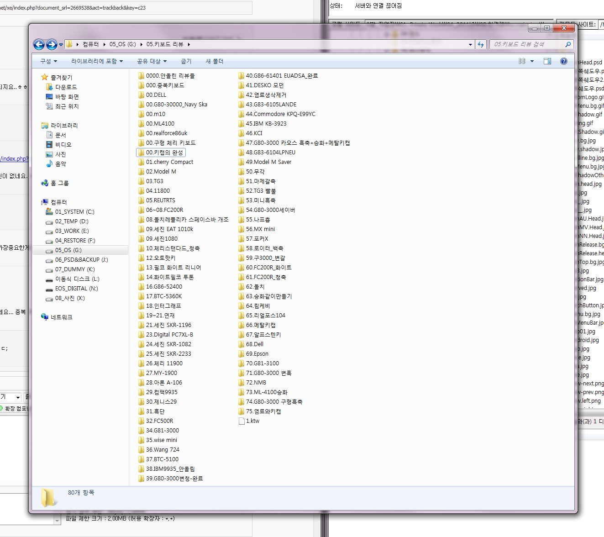Select the 00.키캡의 완성 folder
Image resolution: width=604 pixels, height=537 pixels.
coord(161,153)
